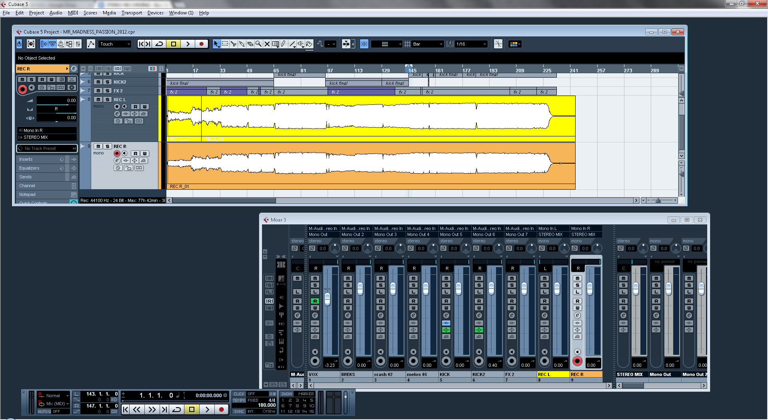Select the Color paint bucket tool
This screenshot has width=768, height=420.
tap(309, 44)
